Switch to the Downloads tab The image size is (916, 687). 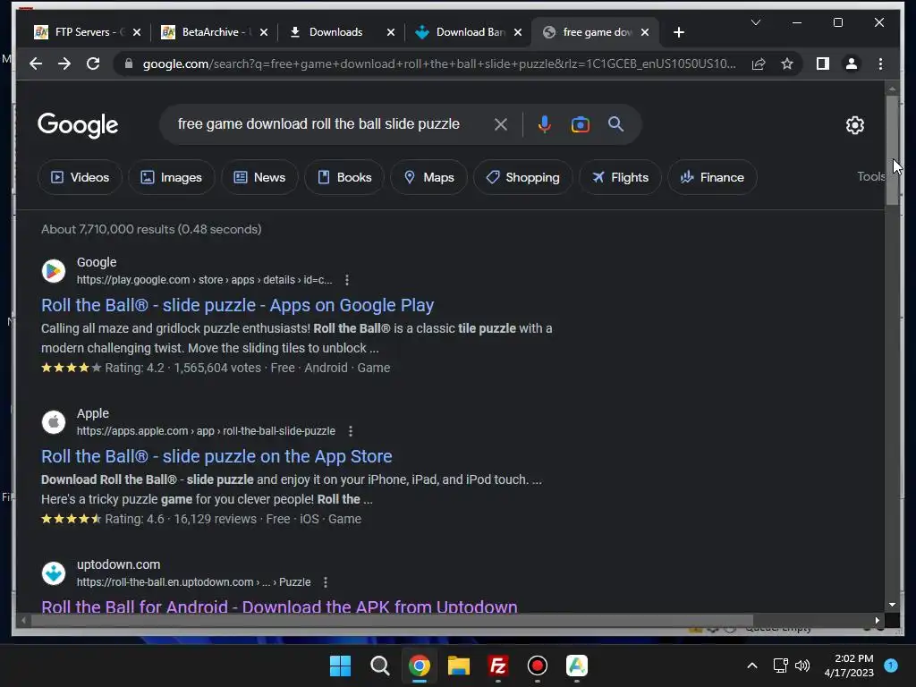pyautogui.click(x=335, y=32)
